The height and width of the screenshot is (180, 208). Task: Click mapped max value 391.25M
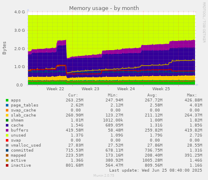pos(193,155)
